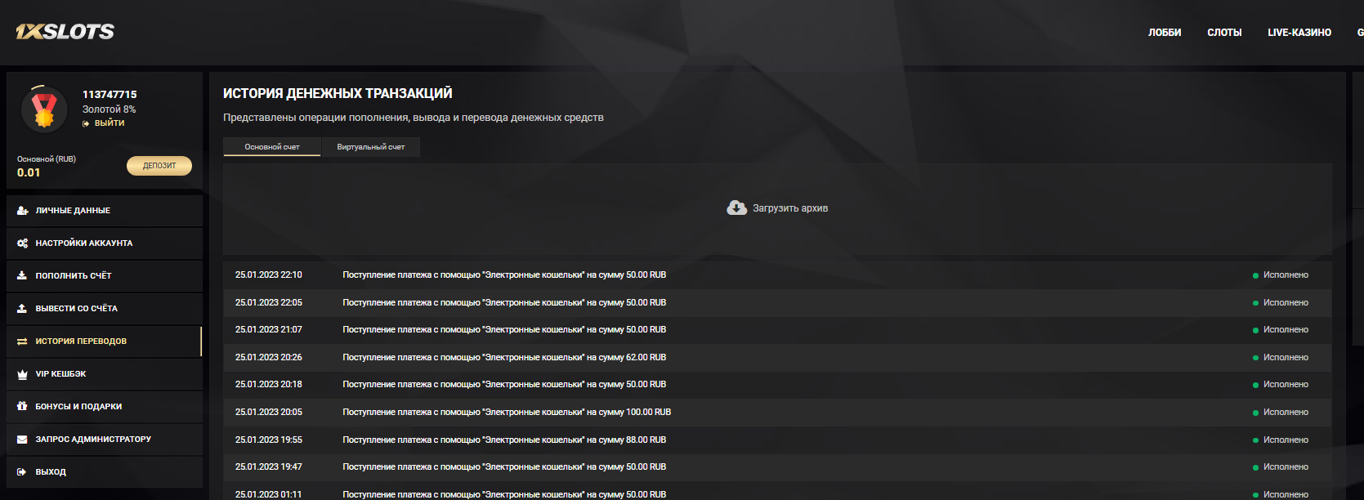
Task: Click the bonuses gift box icon
Action: [x=22, y=406]
